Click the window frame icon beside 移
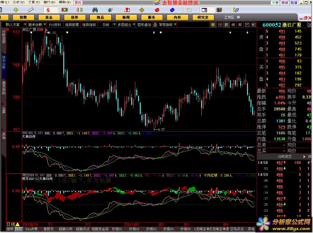Screen dimensions: 313x233 (247, 25)
